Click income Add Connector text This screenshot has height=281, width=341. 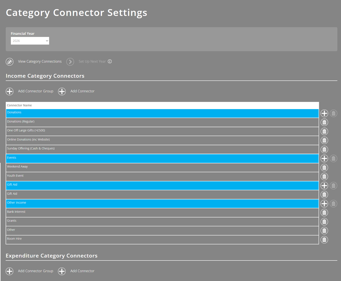82,91
